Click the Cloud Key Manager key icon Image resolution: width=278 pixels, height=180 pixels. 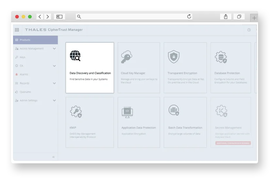(126, 57)
